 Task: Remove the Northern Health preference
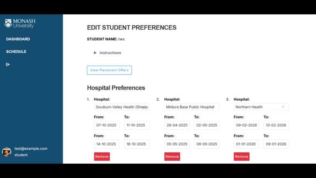tap(241, 157)
